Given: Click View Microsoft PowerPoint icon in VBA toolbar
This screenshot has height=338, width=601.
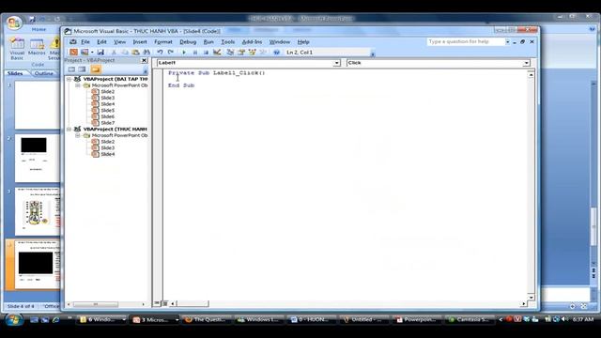Looking at the screenshot, I should coord(73,53).
